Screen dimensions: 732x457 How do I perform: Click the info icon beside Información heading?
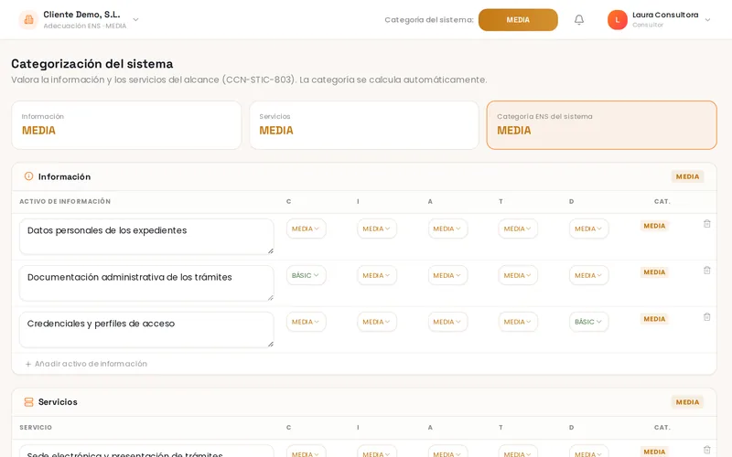coord(28,176)
